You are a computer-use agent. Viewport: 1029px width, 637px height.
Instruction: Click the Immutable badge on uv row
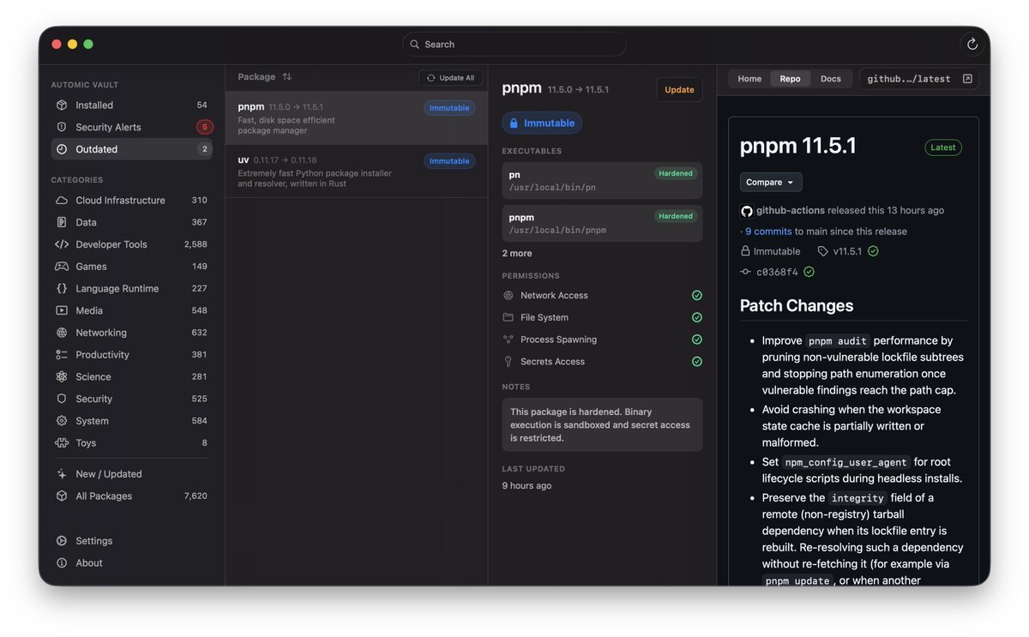tap(449, 161)
